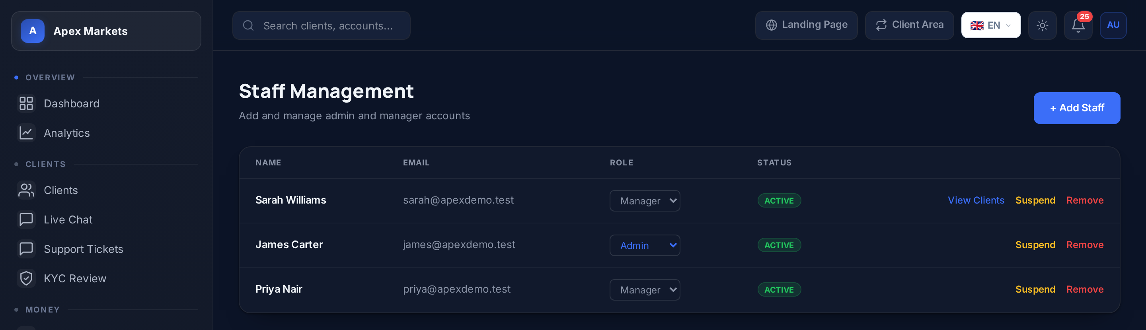Click the Staff Management heading
Viewport: 1146px width, 330px height.
pos(326,91)
